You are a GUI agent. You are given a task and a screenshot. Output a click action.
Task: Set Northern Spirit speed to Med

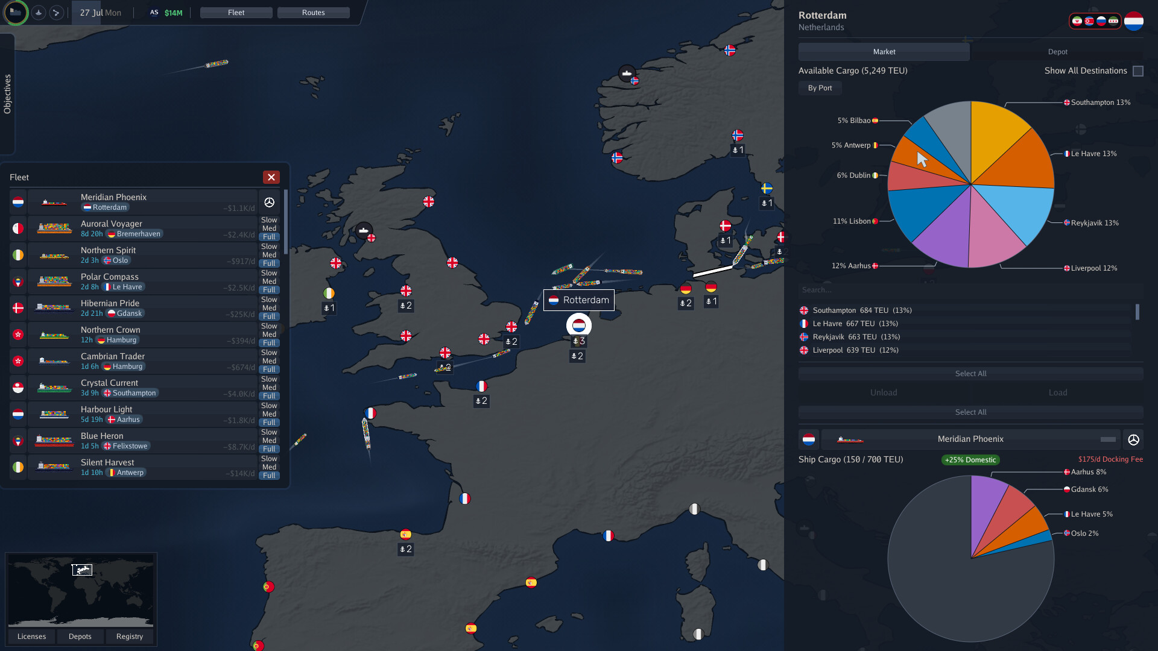269,255
